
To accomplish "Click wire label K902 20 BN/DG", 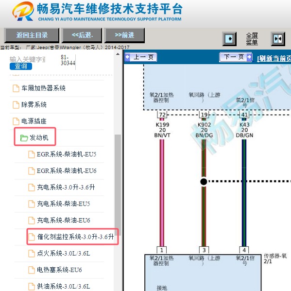I will pyautogui.click(x=204, y=130).
